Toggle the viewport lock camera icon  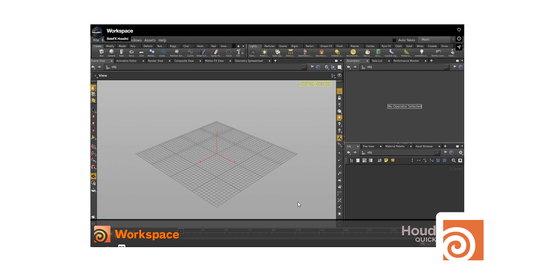point(339,98)
